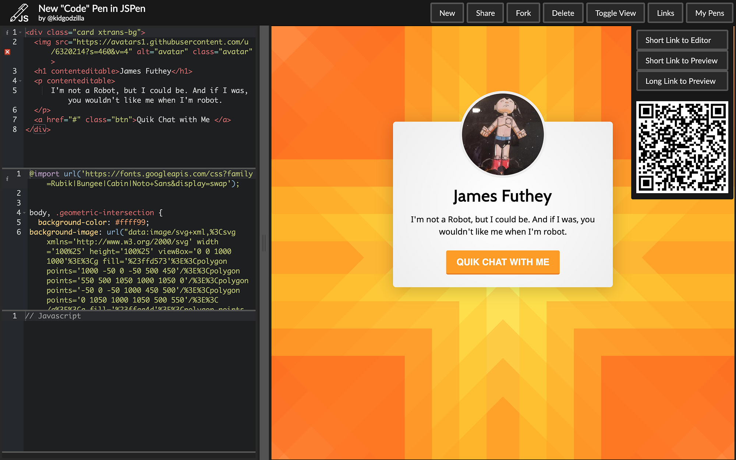Viewport: 736px width, 460px height.
Task: Collapse the contenteditable paragraph fold on line 4
Action: click(21, 81)
